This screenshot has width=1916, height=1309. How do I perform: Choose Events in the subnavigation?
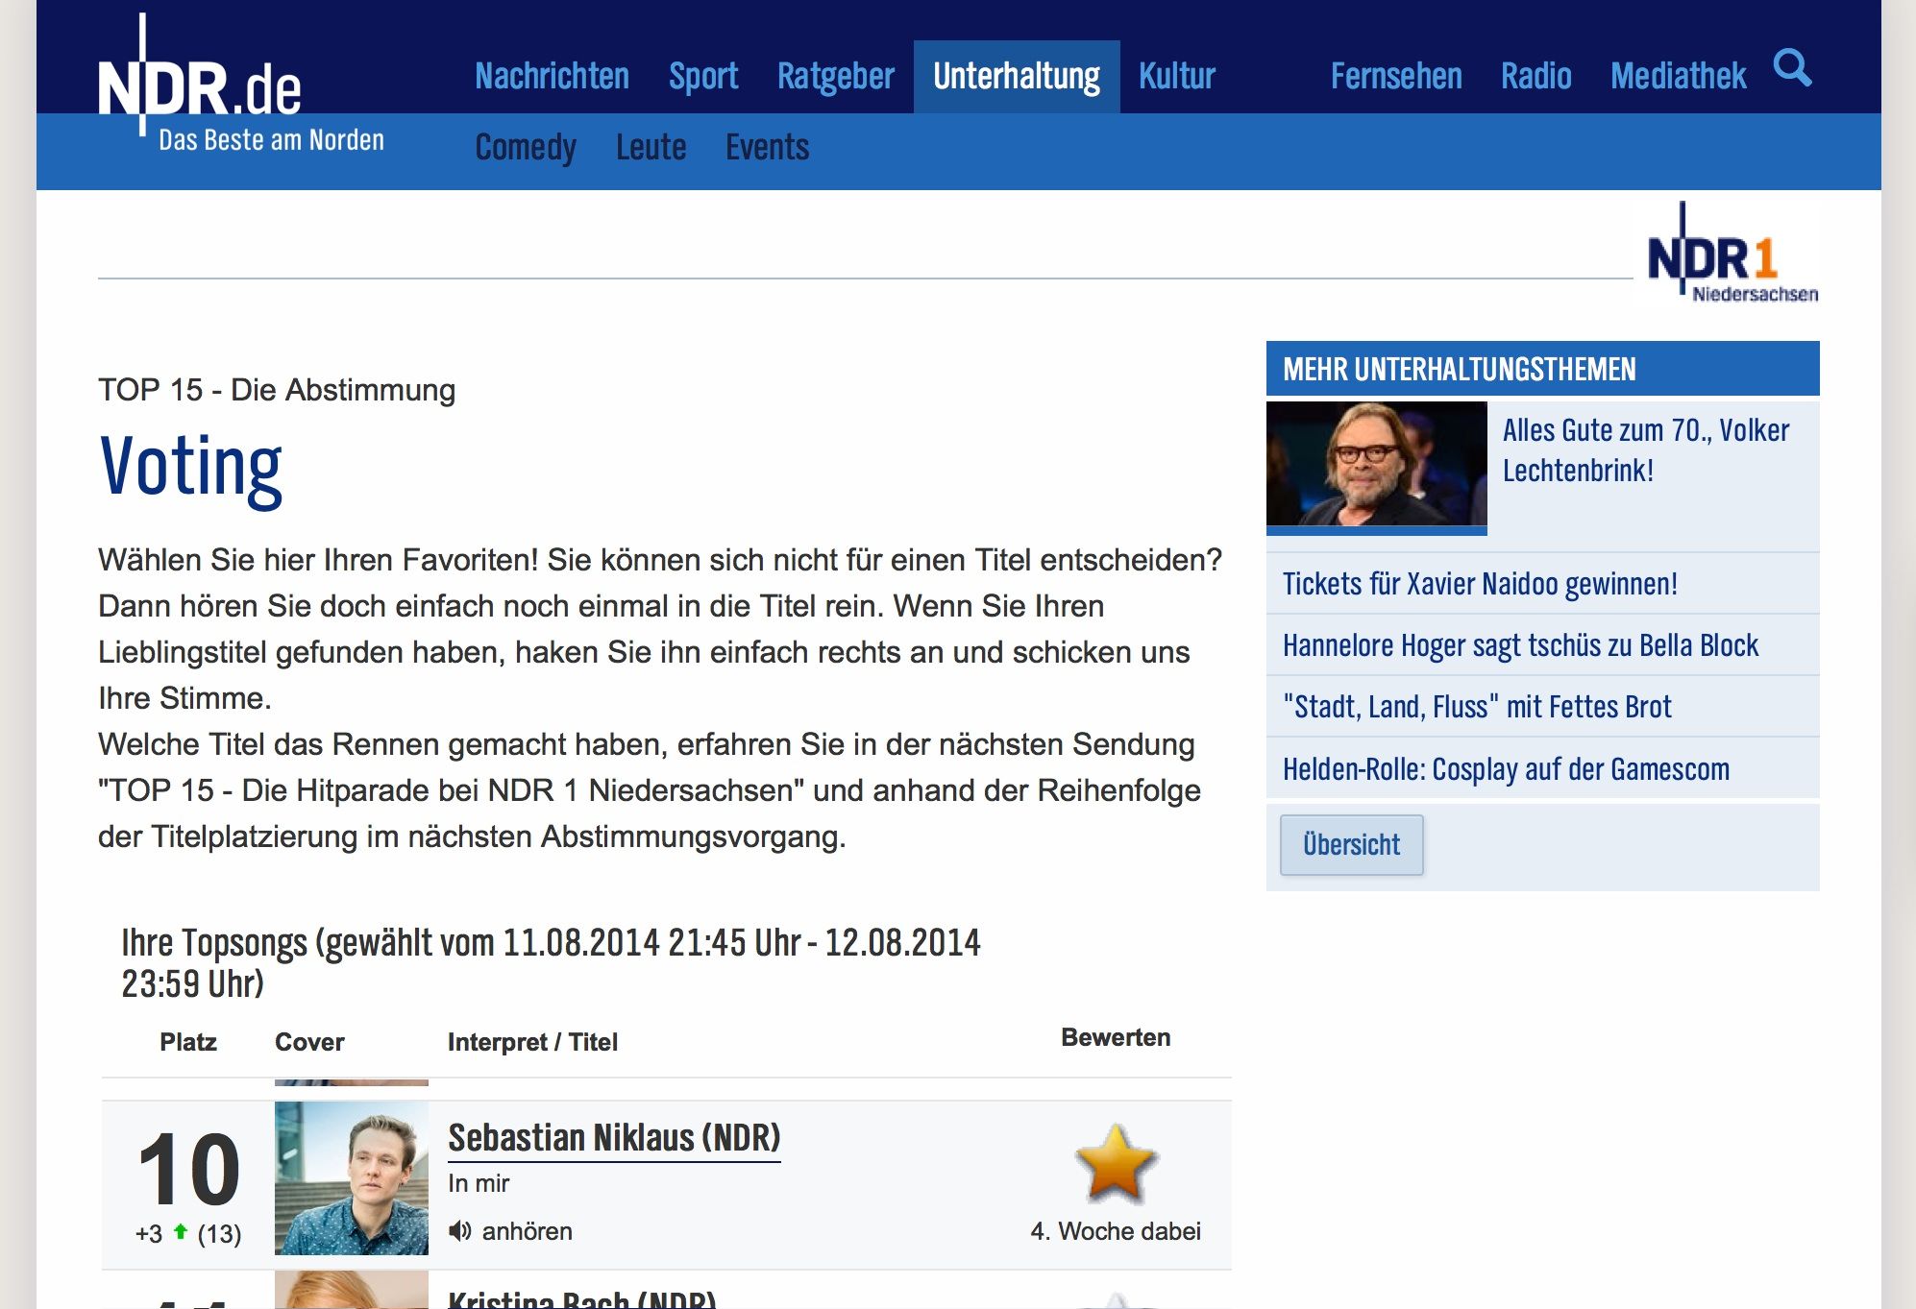point(768,148)
